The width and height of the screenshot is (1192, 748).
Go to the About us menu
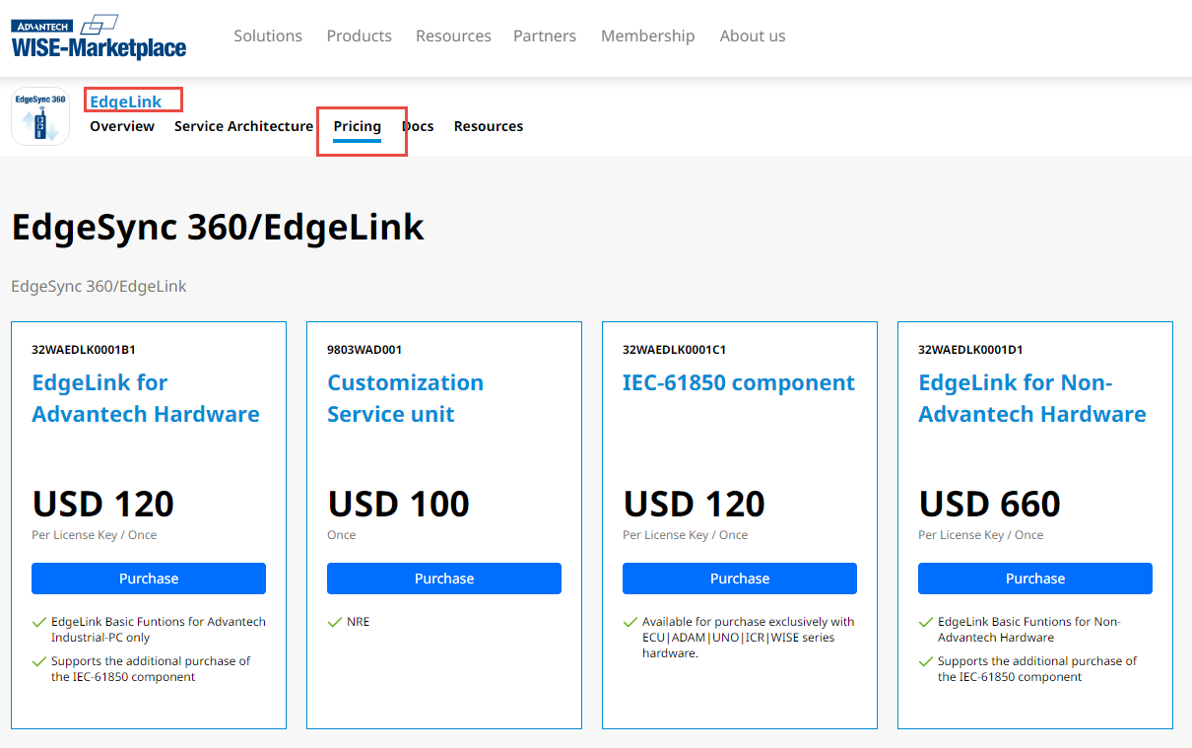tap(752, 35)
